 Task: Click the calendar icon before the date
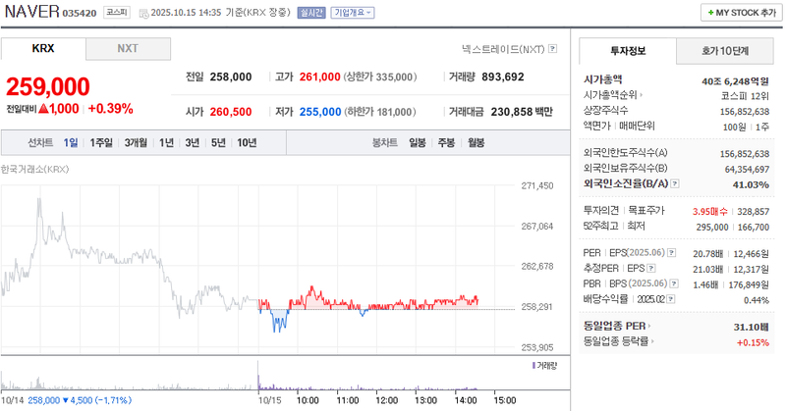143,13
